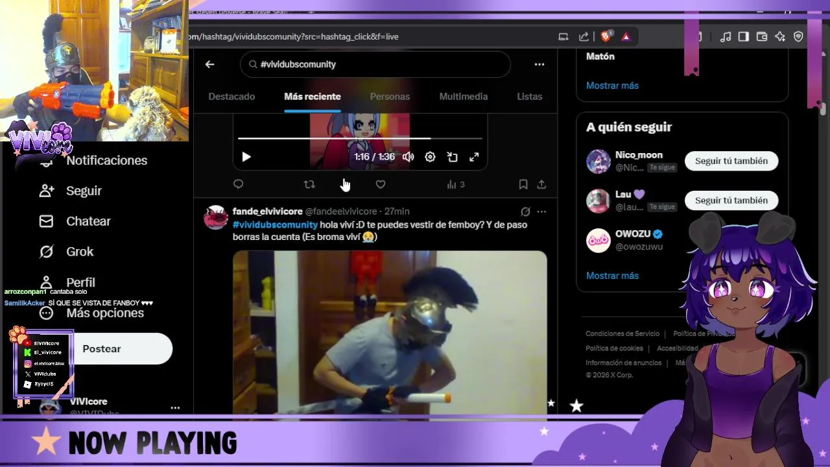Click Lau profile avatar
This screenshot has width=830, height=467.
(x=599, y=201)
